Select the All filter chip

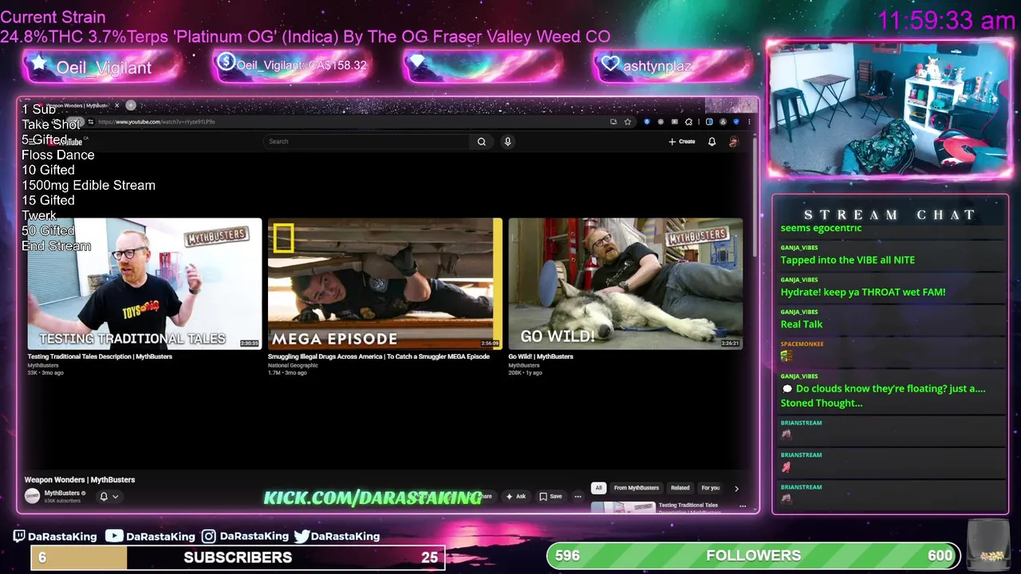click(598, 488)
